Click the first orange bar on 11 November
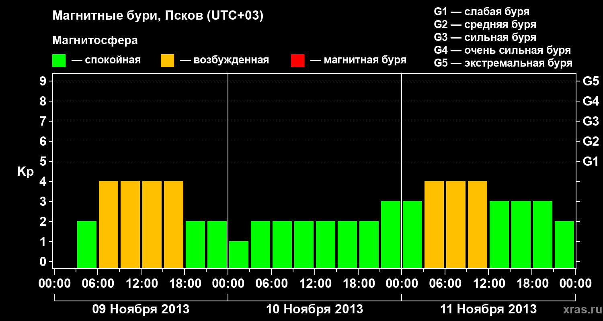This screenshot has height=321, width=603. 434,224
